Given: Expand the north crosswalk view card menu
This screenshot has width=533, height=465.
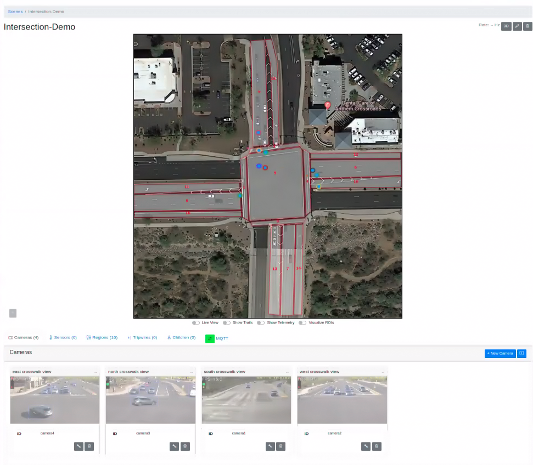Looking at the screenshot, I should (x=190, y=371).
